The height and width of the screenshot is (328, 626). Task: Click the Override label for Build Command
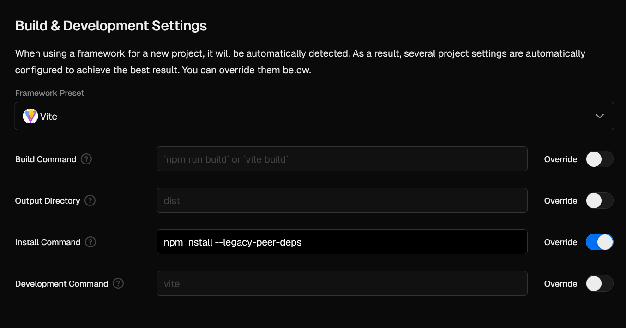tap(560, 159)
